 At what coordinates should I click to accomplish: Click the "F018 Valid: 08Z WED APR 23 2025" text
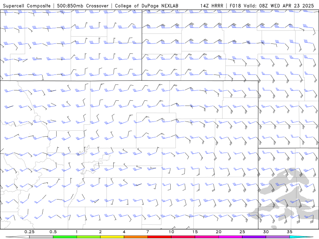coord(272,6)
